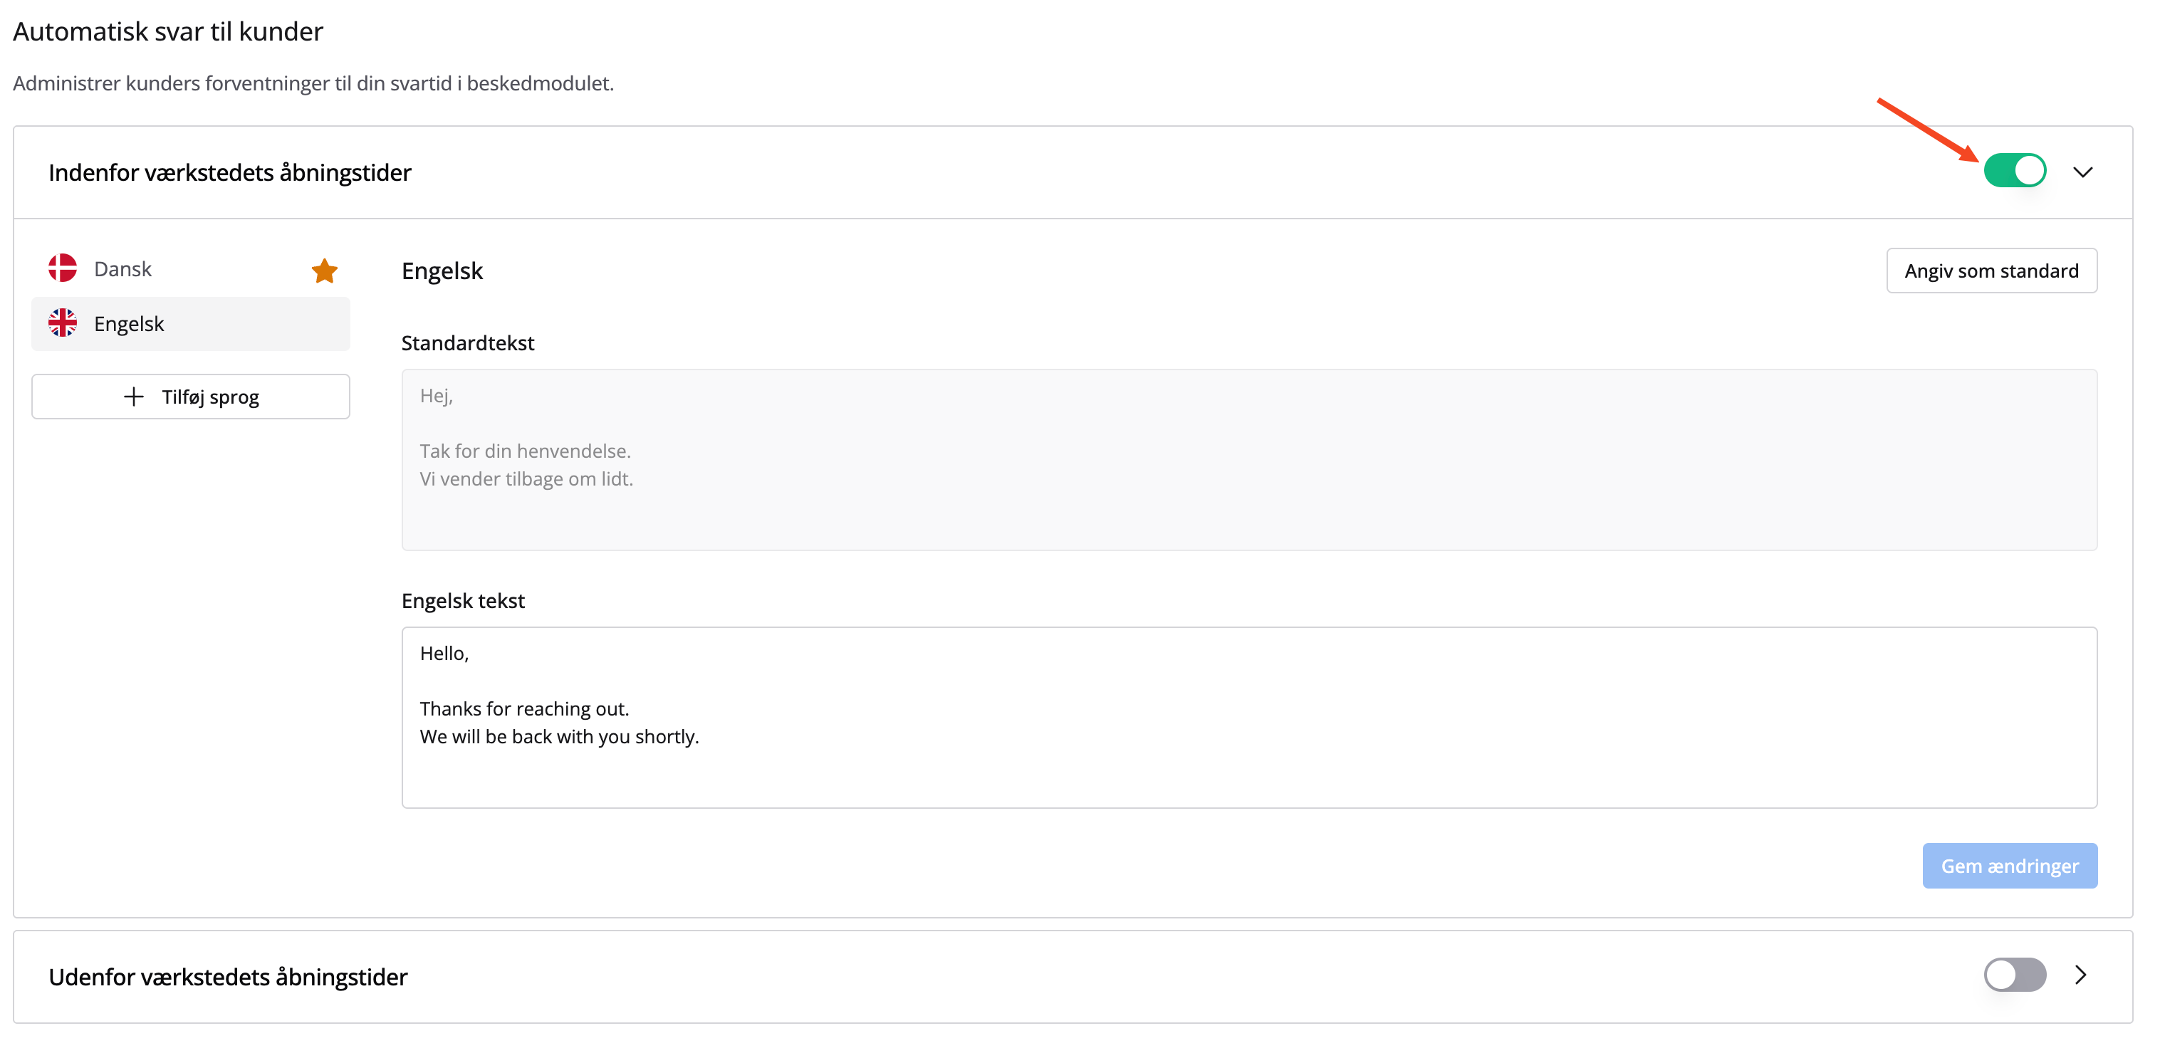Click the plus icon beside Tilføj sprog
Image resolution: width=2165 pixels, height=1058 pixels.
pos(134,397)
